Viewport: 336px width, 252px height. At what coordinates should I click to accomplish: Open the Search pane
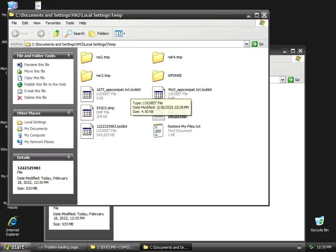[75, 33]
